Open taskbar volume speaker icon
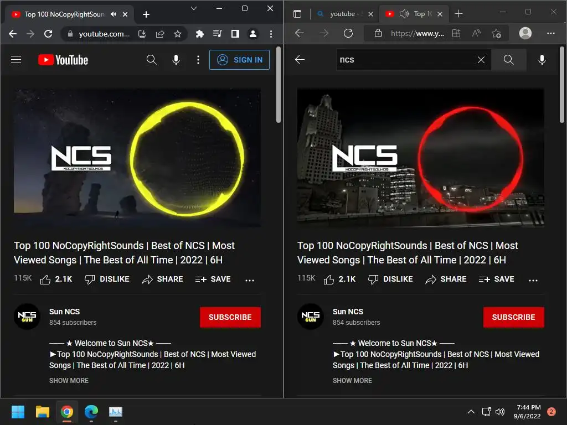This screenshot has width=567, height=425. click(x=500, y=412)
